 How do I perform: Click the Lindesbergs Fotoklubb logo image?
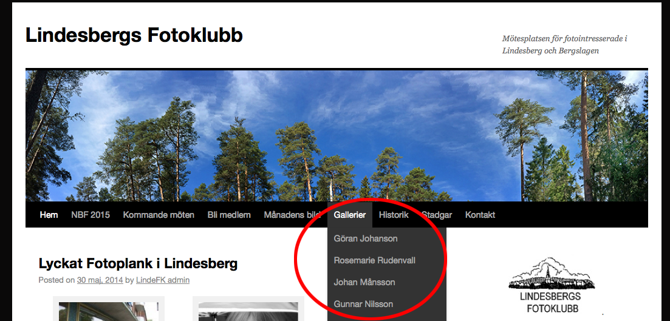click(551, 285)
